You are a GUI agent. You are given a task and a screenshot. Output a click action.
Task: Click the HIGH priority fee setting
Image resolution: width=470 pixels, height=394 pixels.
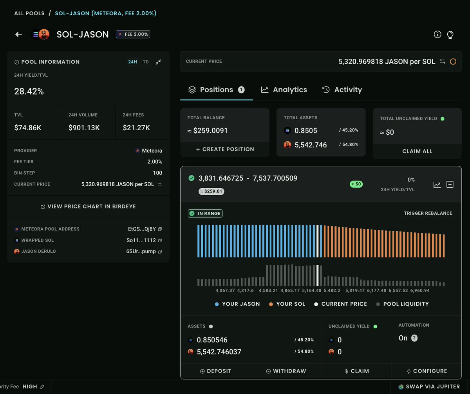(x=30, y=387)
